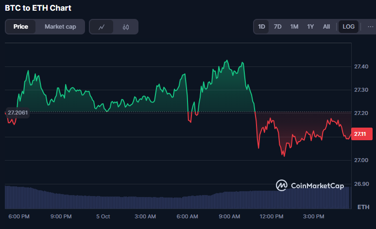Switch to Market cap tab
The height and width of the screenshot is (229, 376).
point(60,27)
